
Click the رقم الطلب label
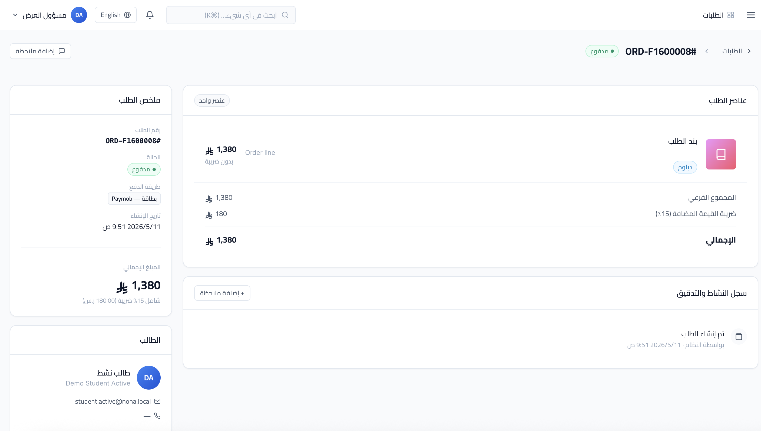148,130
